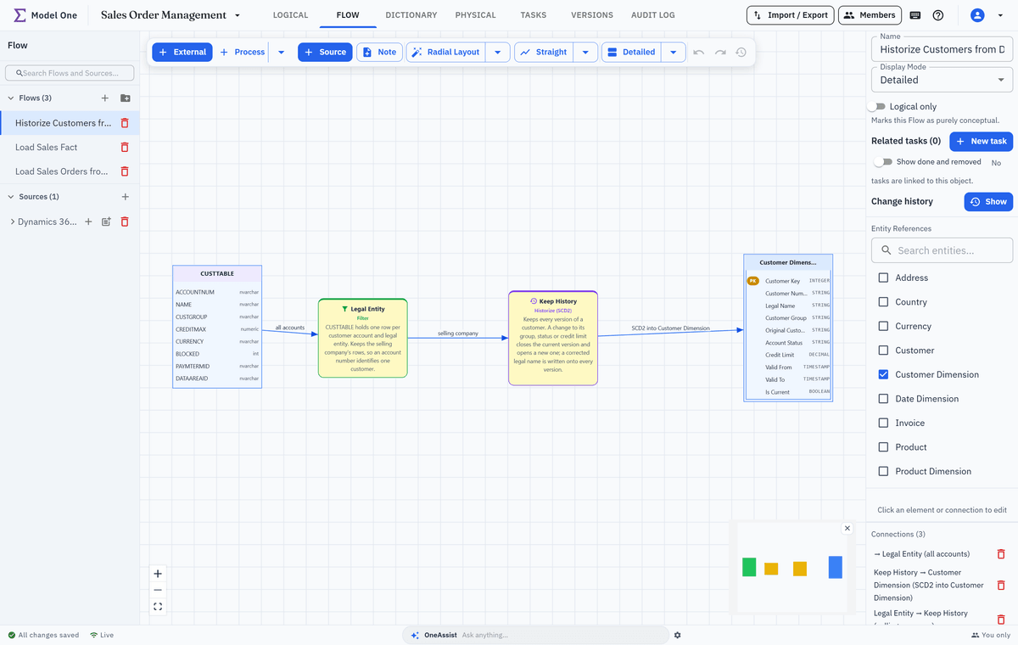The image size is (1018, 645).
Task: Delete the Dynamics 36... source
Action: (125, 222)
